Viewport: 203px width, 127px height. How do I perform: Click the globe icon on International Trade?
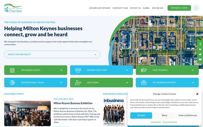point(12,82)
